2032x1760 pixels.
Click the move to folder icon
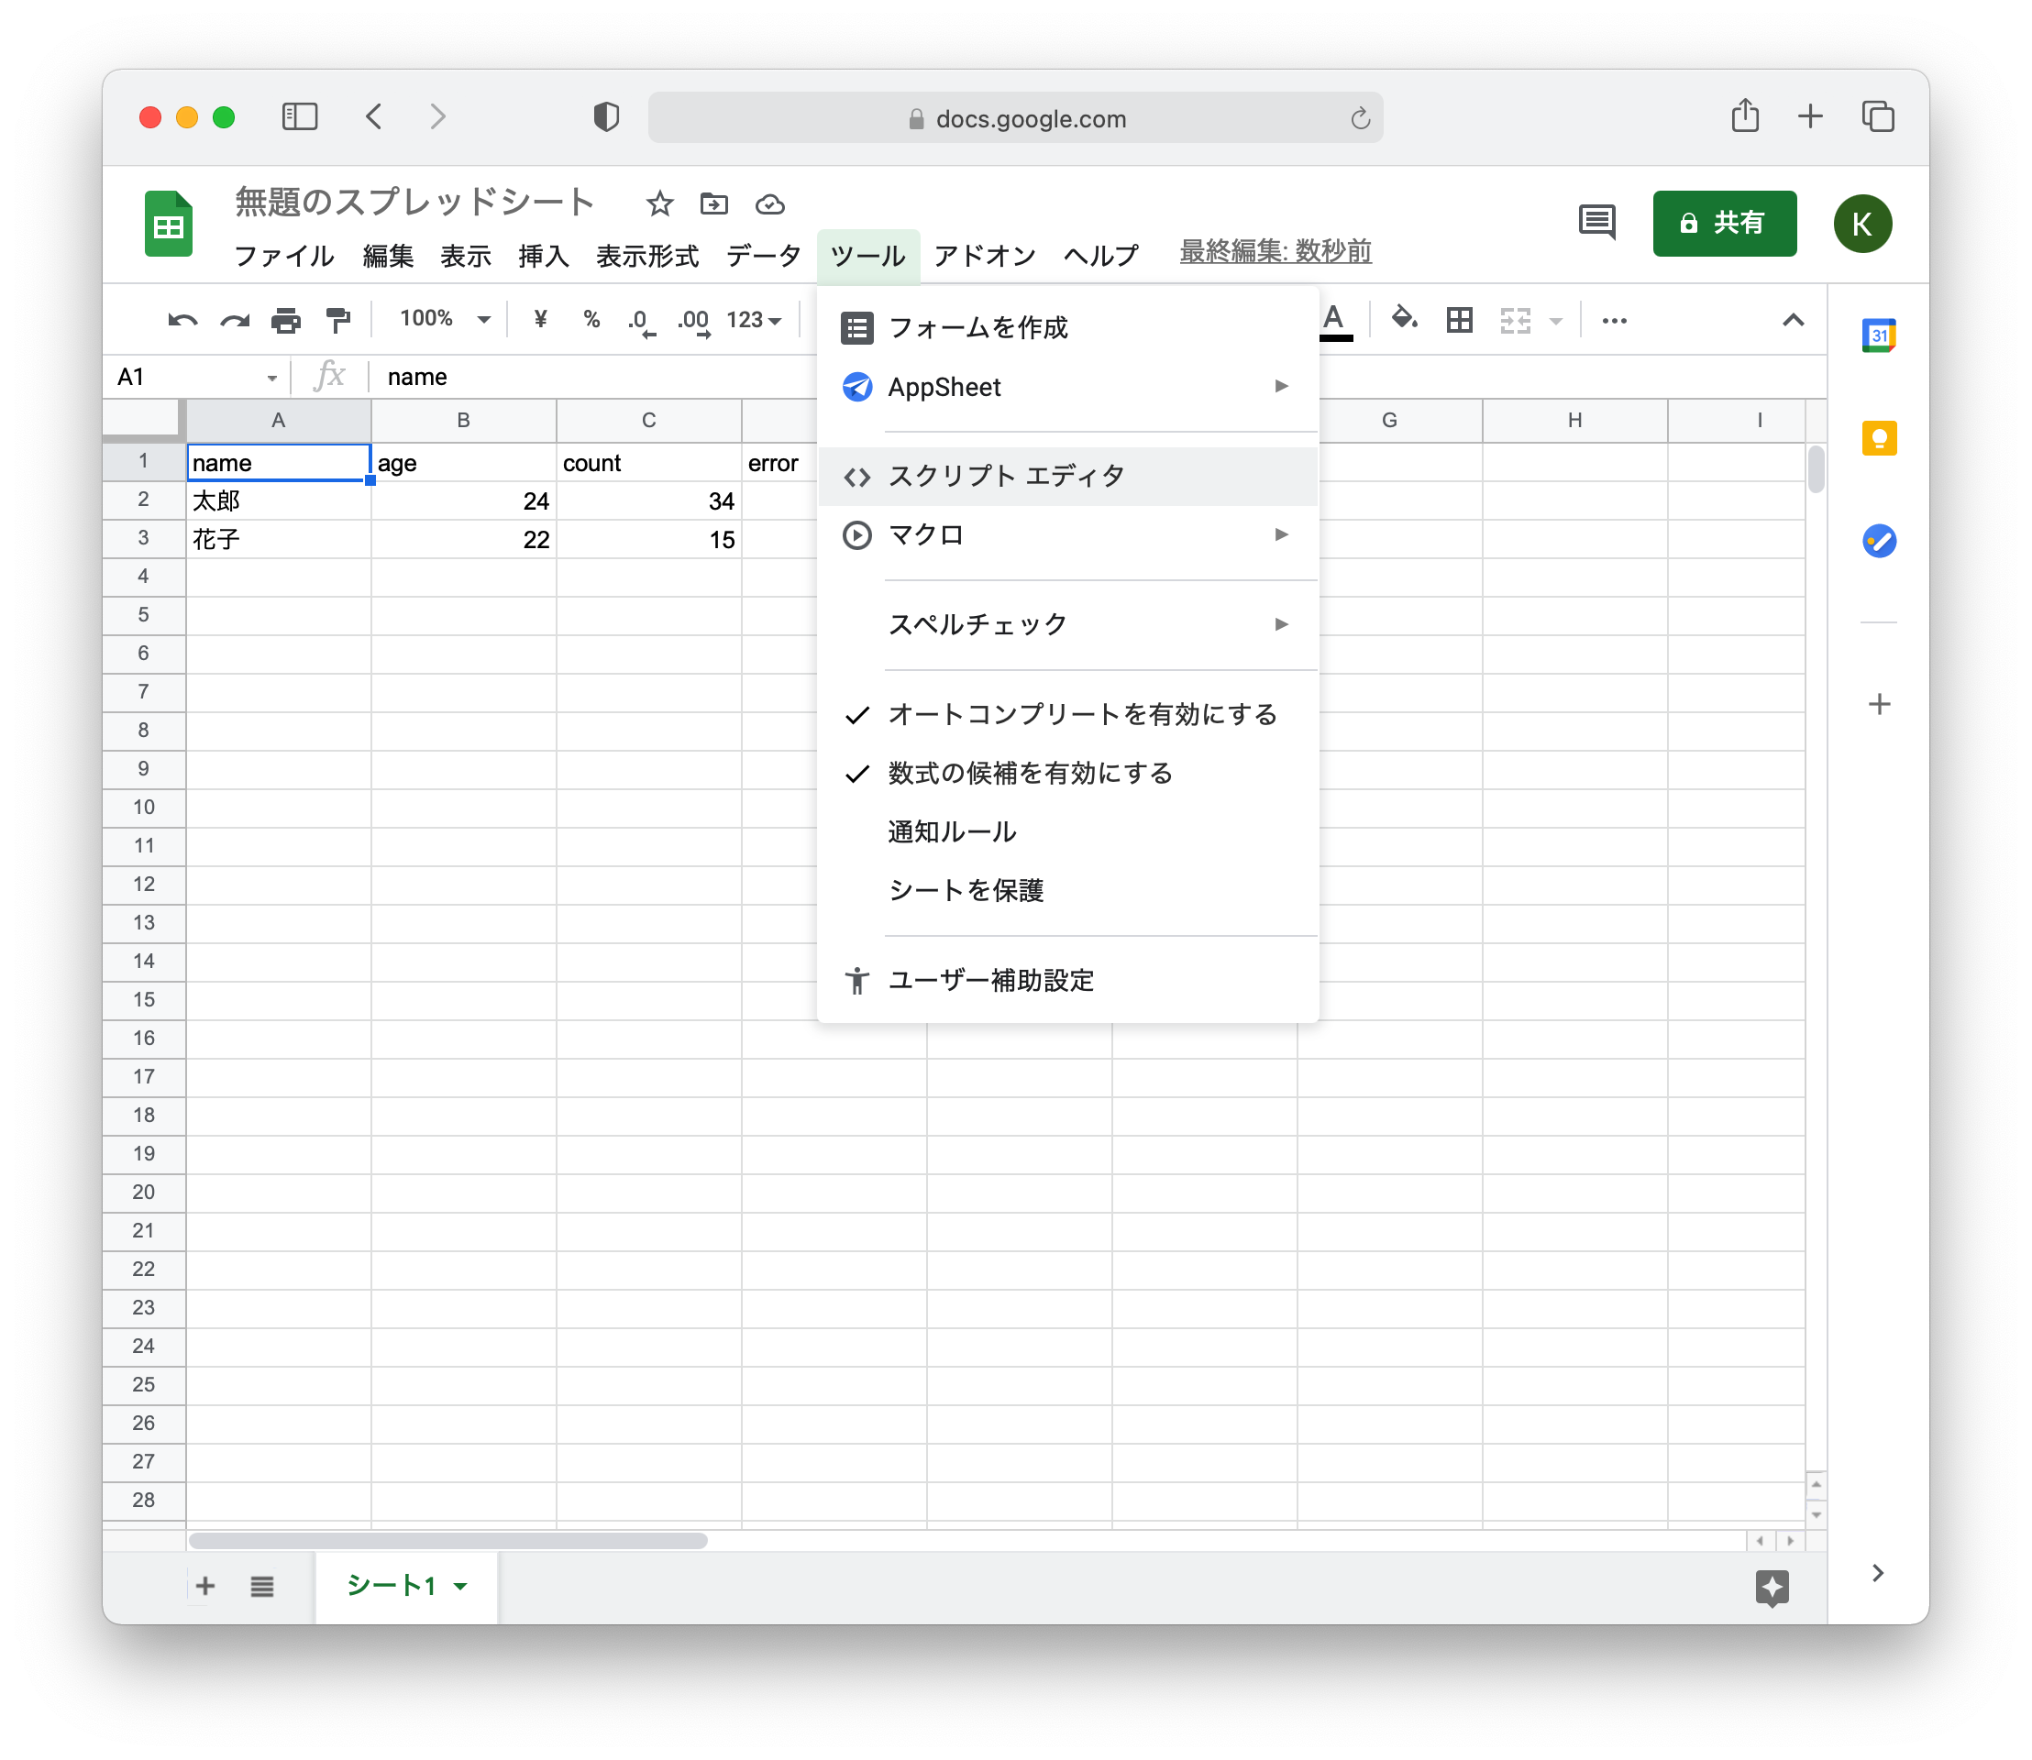[x=714, y=204]
